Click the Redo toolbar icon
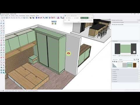The width and height of the screenshot is (140, 105). click(x=22, y=18)
